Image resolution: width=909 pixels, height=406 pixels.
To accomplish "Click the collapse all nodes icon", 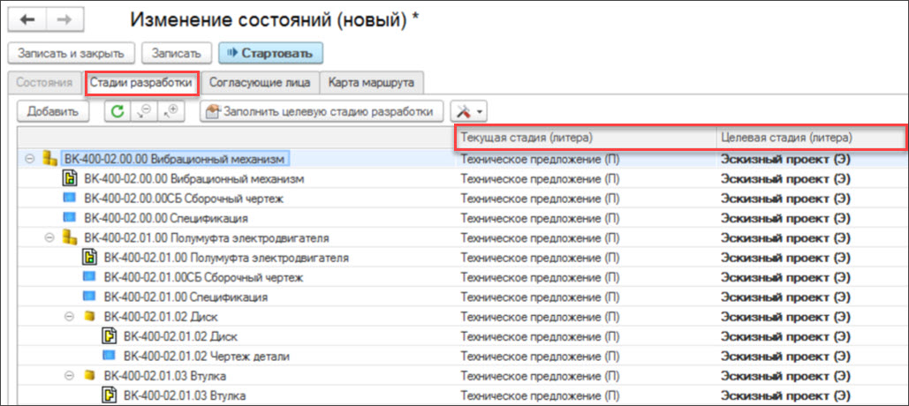I will pyautogui.click(x=144, y=111).
